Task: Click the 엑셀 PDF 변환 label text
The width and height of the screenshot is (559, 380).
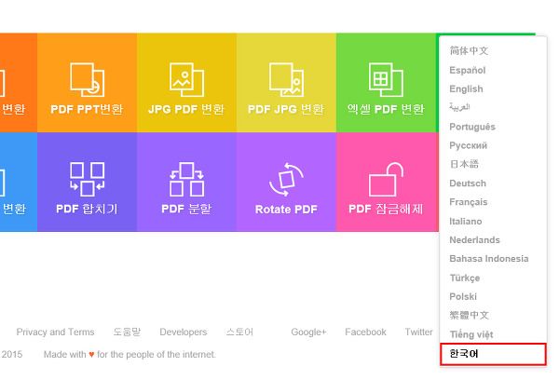Action: tap(386, 109)
